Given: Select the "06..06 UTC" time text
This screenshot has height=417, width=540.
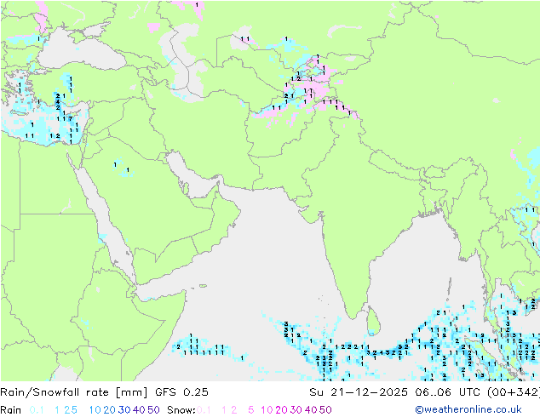Looking at the screenshot, I should point(450,392).
